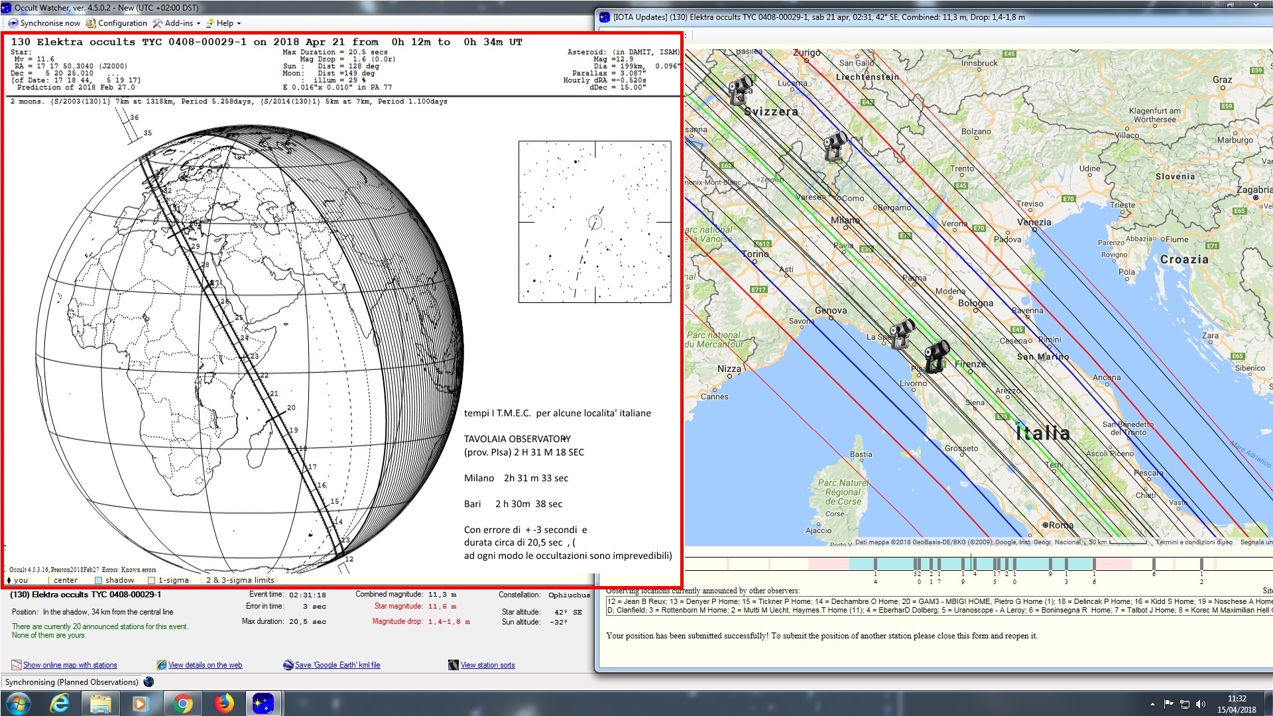The image size is (1273, 716).
Task: Click the browser icon beside View details
Action: (161, 665)
